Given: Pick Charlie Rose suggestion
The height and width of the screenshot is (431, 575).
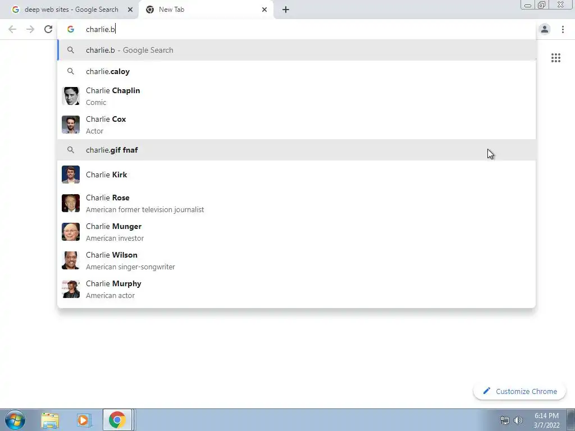Looking at the screenshot, I should pyautogui.click(x=296, y=203).
